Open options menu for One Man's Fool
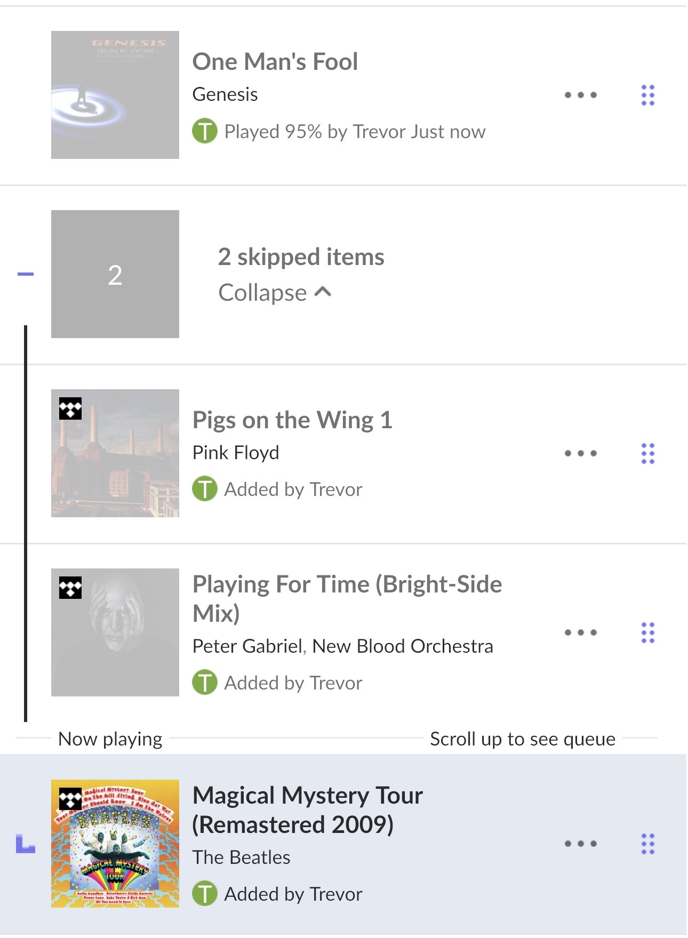Viewport: 688px width, 938px height. (580, 95)
